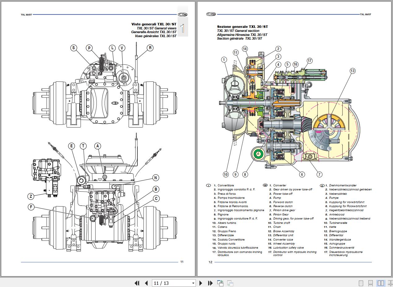Click the green pump circle in section diagram
The height and width of the screenshot is (287, 393).
[257, 153]
